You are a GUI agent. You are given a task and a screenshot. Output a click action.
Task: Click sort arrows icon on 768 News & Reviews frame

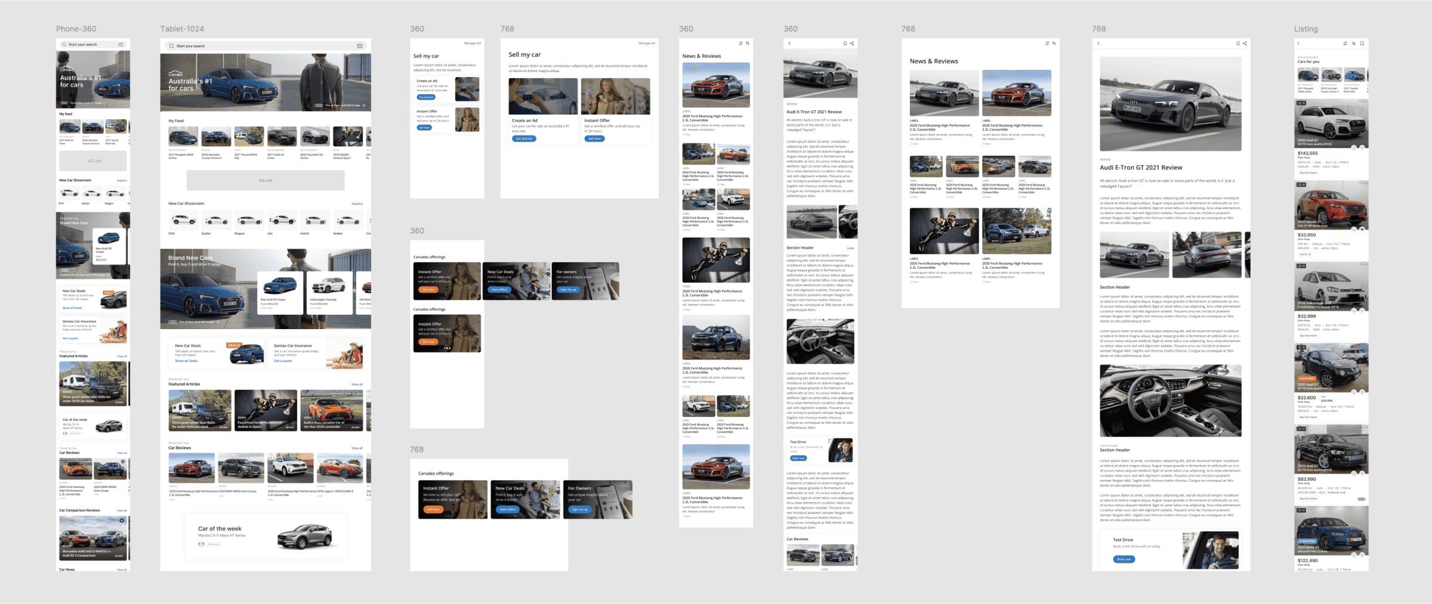point(1054,44)
